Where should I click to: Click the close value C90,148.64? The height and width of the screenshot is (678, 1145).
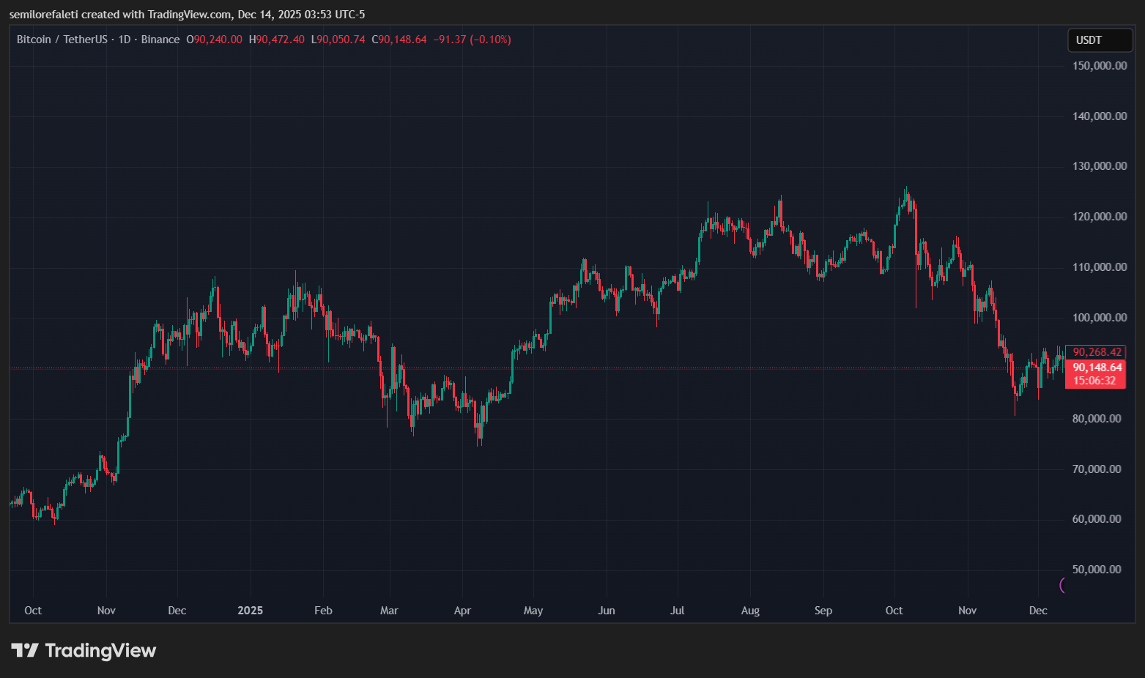[399, 39]
